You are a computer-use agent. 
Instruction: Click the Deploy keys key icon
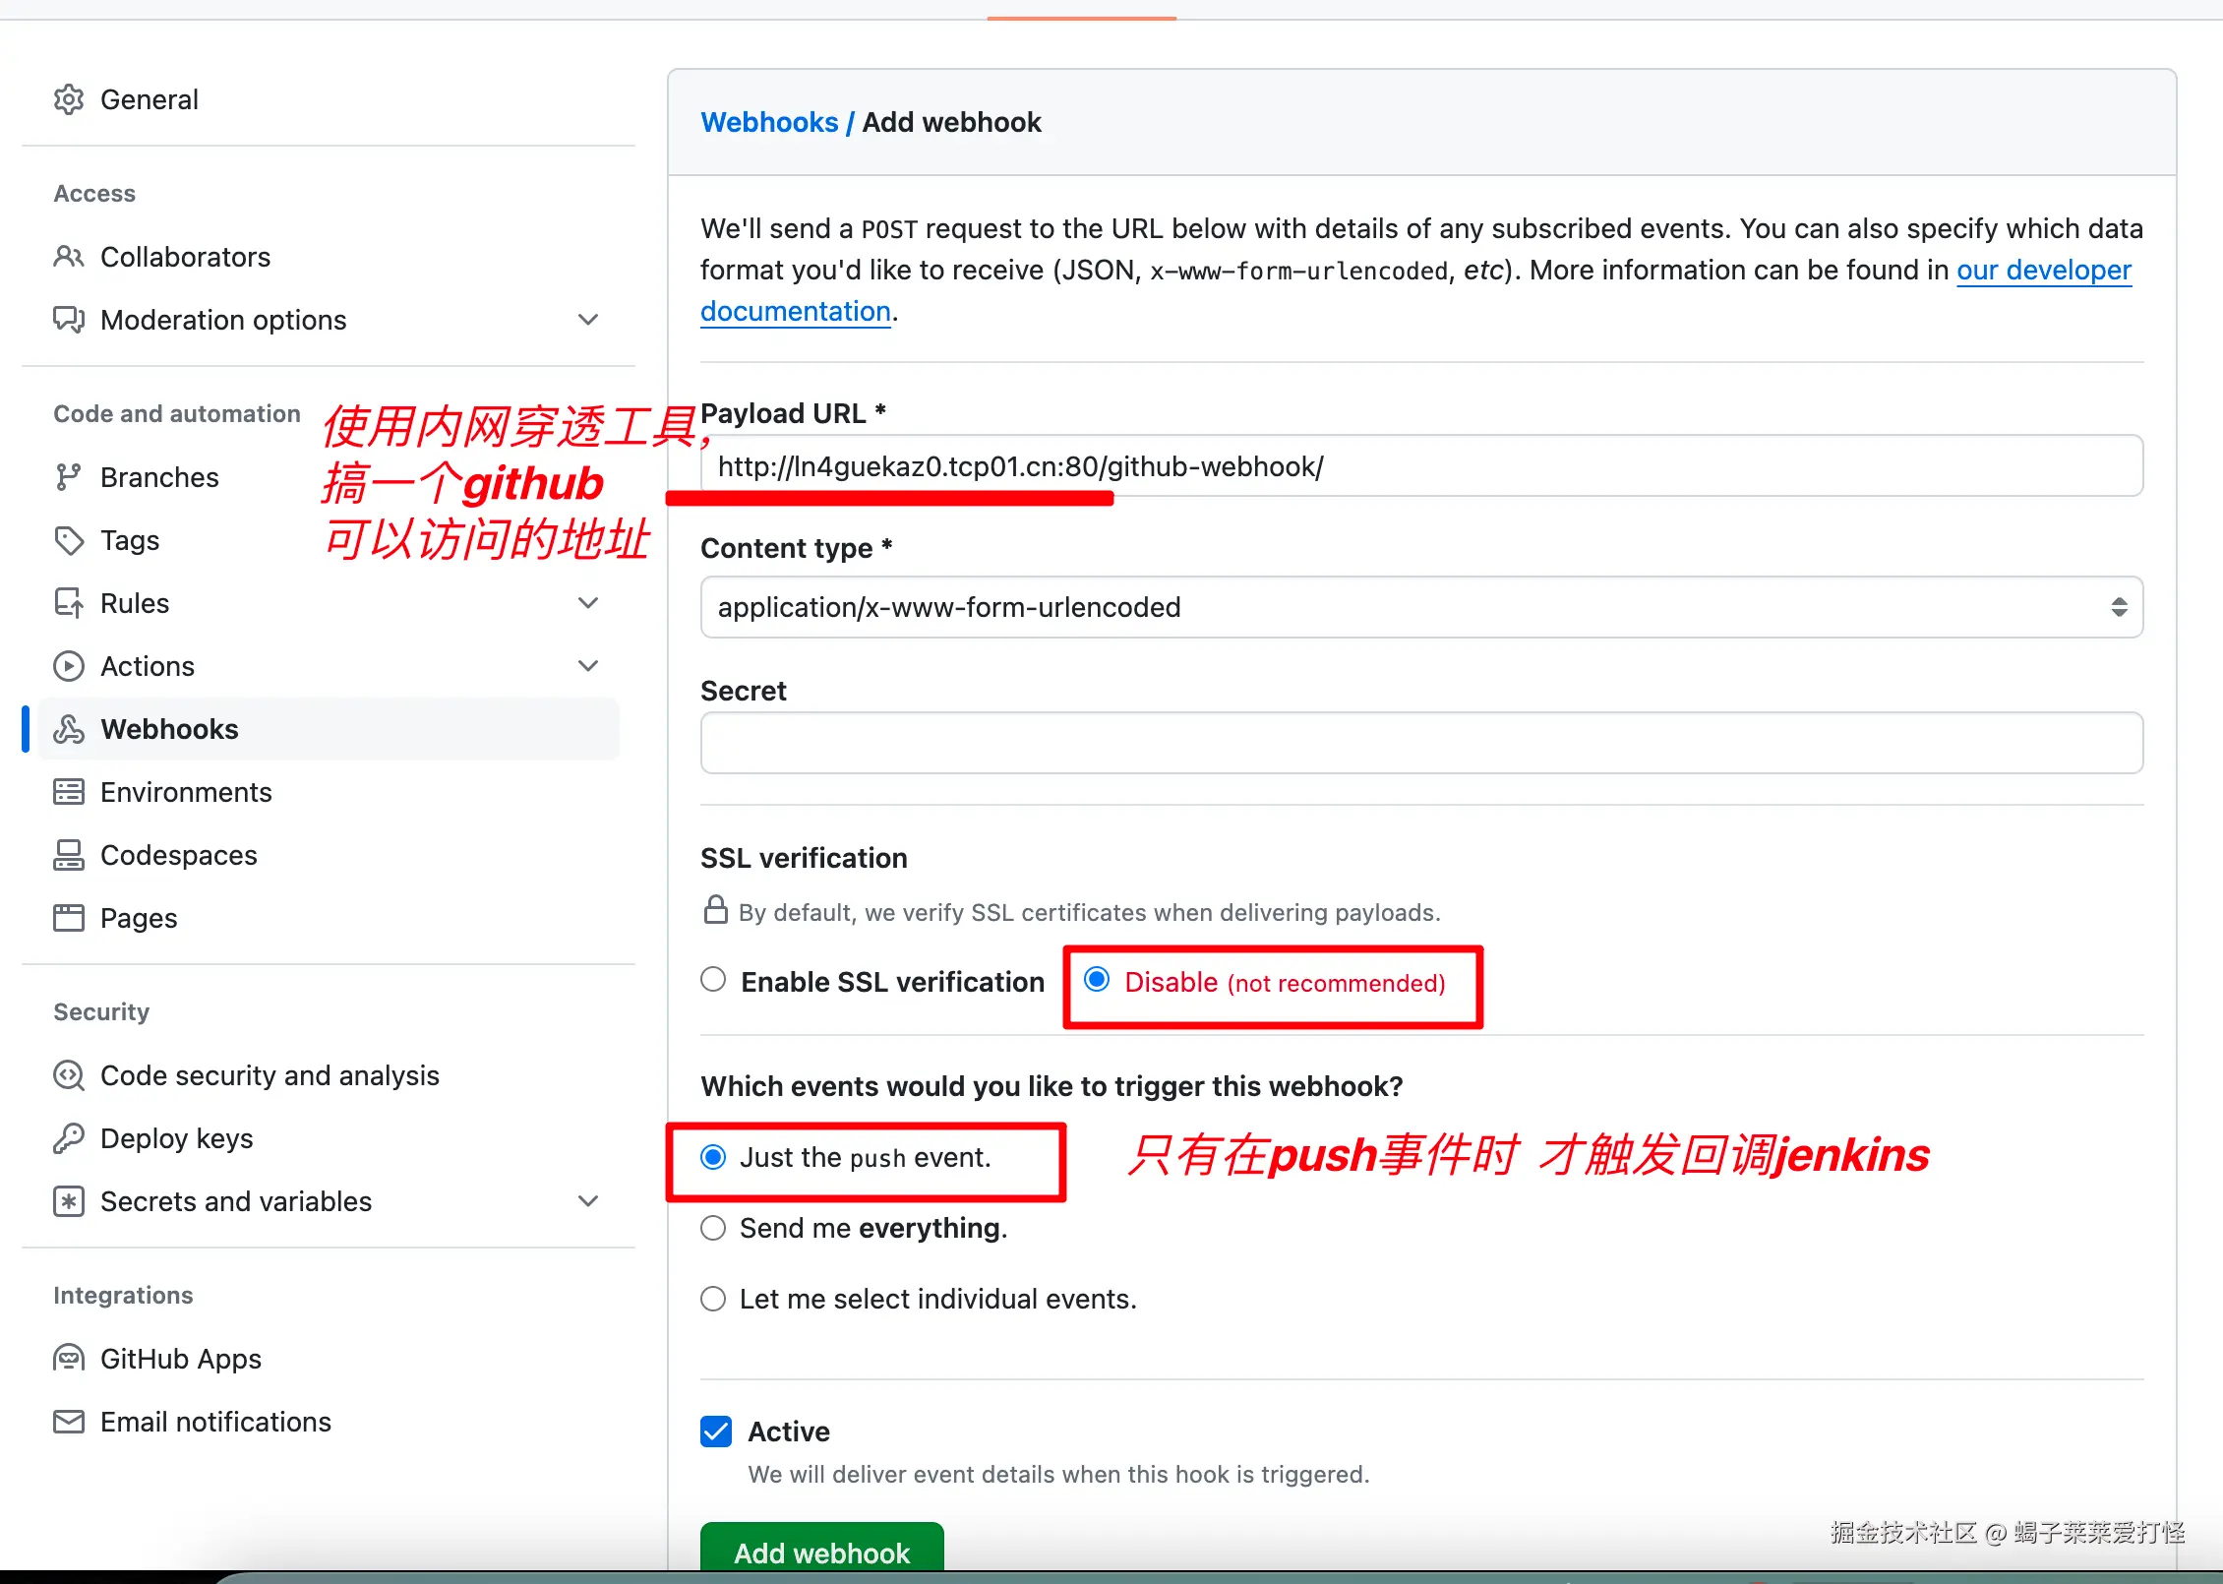click(x=69, y=1138)
